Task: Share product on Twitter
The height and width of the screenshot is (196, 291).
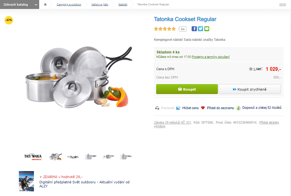Action: (201, 29)
